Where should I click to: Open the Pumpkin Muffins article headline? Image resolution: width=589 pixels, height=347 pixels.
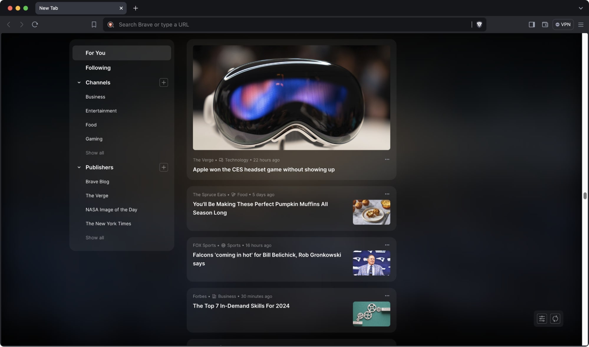(260, 208)
